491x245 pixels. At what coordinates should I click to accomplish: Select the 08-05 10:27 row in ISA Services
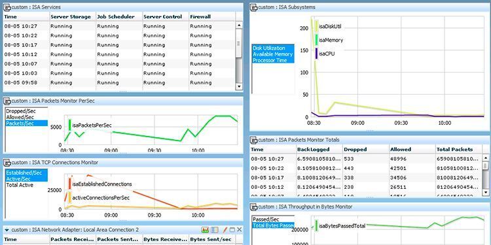pos(119,26)
